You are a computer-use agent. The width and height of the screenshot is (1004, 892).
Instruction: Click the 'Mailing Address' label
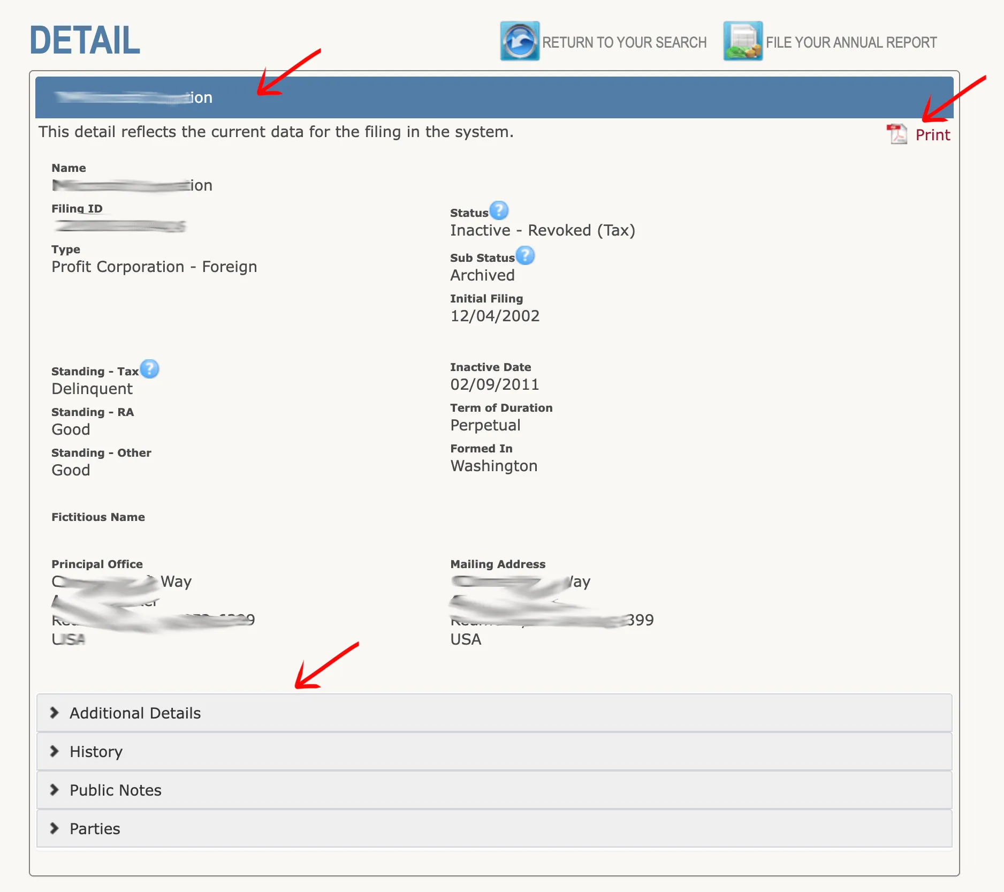498,564
